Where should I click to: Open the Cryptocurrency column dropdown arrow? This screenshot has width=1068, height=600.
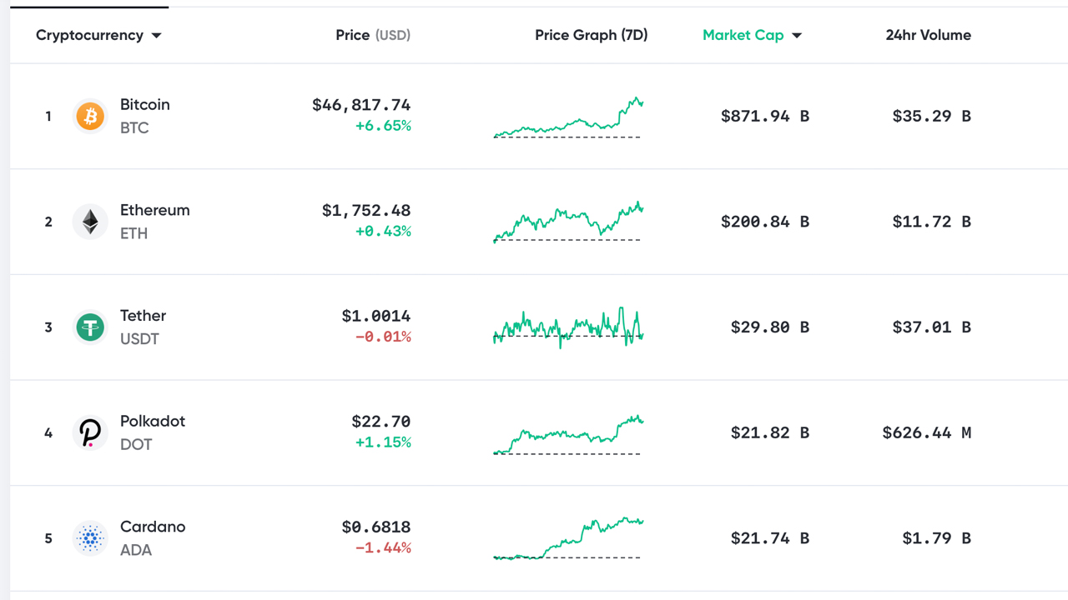(x=156, y=36)
